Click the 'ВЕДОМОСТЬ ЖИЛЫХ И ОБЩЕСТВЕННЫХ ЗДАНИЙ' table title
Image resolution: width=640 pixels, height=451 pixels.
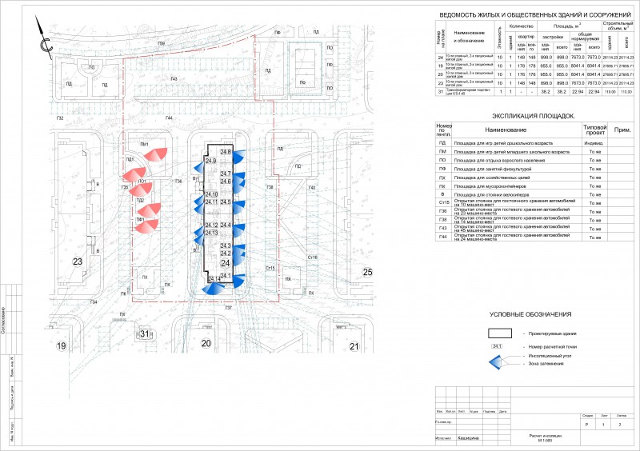coord(535,14)
